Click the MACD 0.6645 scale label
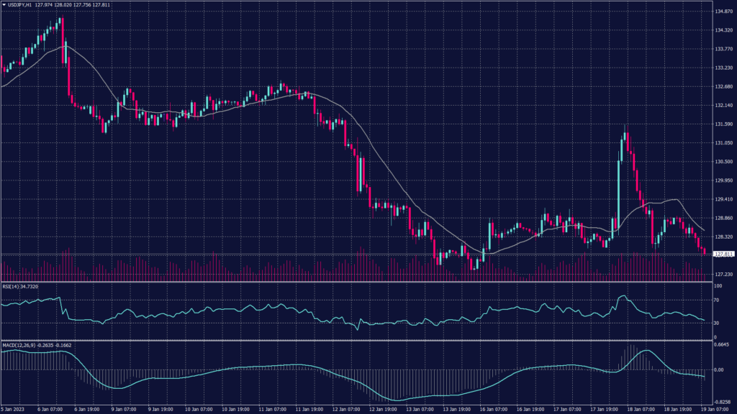737x414 pixels. (721, 344)
